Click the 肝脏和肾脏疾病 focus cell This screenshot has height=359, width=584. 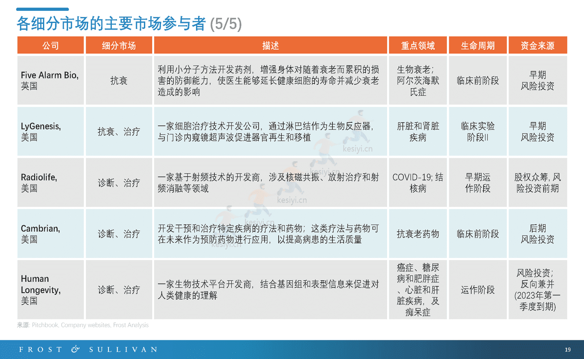[418, 131]
